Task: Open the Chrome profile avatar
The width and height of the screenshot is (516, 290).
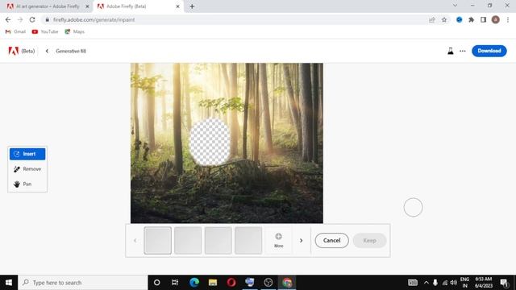Action: pyautogui.click(x=496, y=19)
